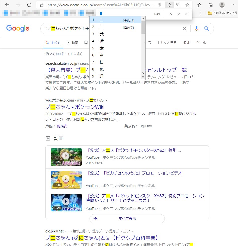Open voice actor 梶裕貴 link
Image resolution: width=238 pixels, height=246 pixels.
coord(62,126)
